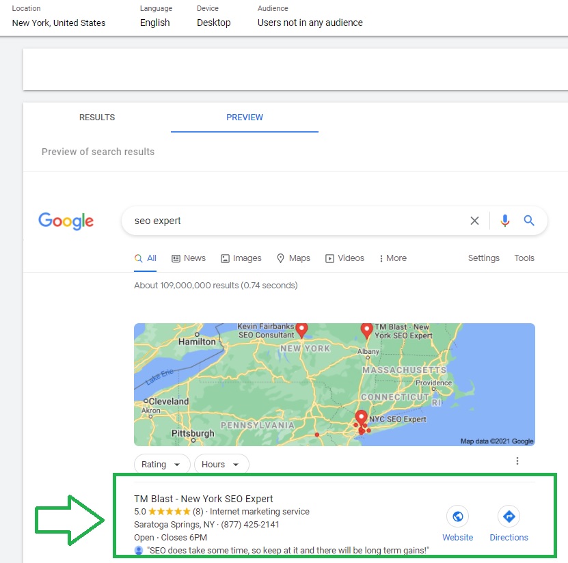Clear the search box with the X icon

point(474,221)
